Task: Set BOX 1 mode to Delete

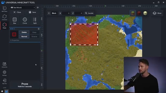Action: click(x=24, y=32)
